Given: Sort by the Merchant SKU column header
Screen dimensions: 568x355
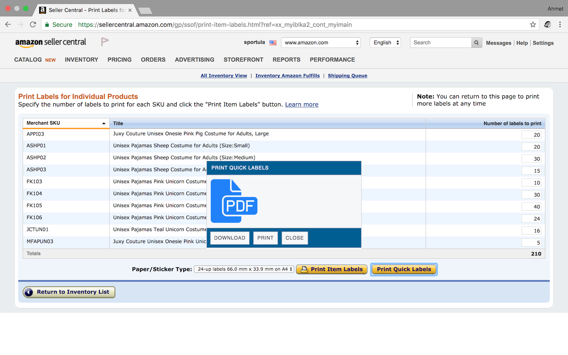Looking at the screenshot, I should [66, 123].
